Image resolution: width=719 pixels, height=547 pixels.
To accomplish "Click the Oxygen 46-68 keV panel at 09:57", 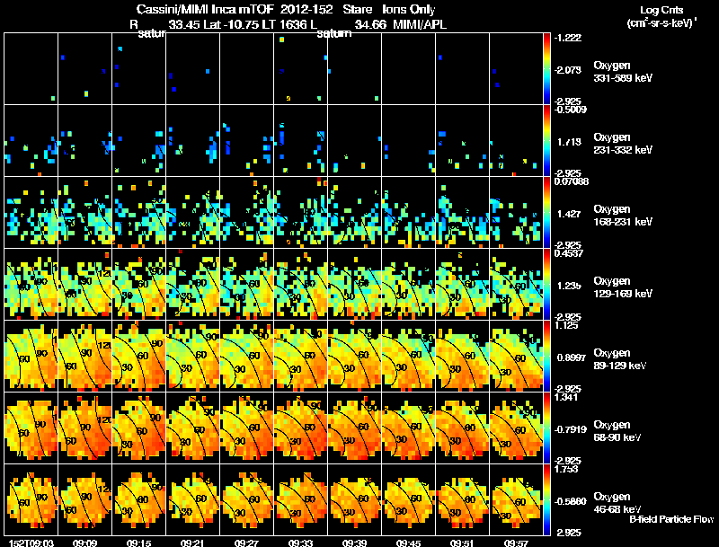I will tap(516, 499).
